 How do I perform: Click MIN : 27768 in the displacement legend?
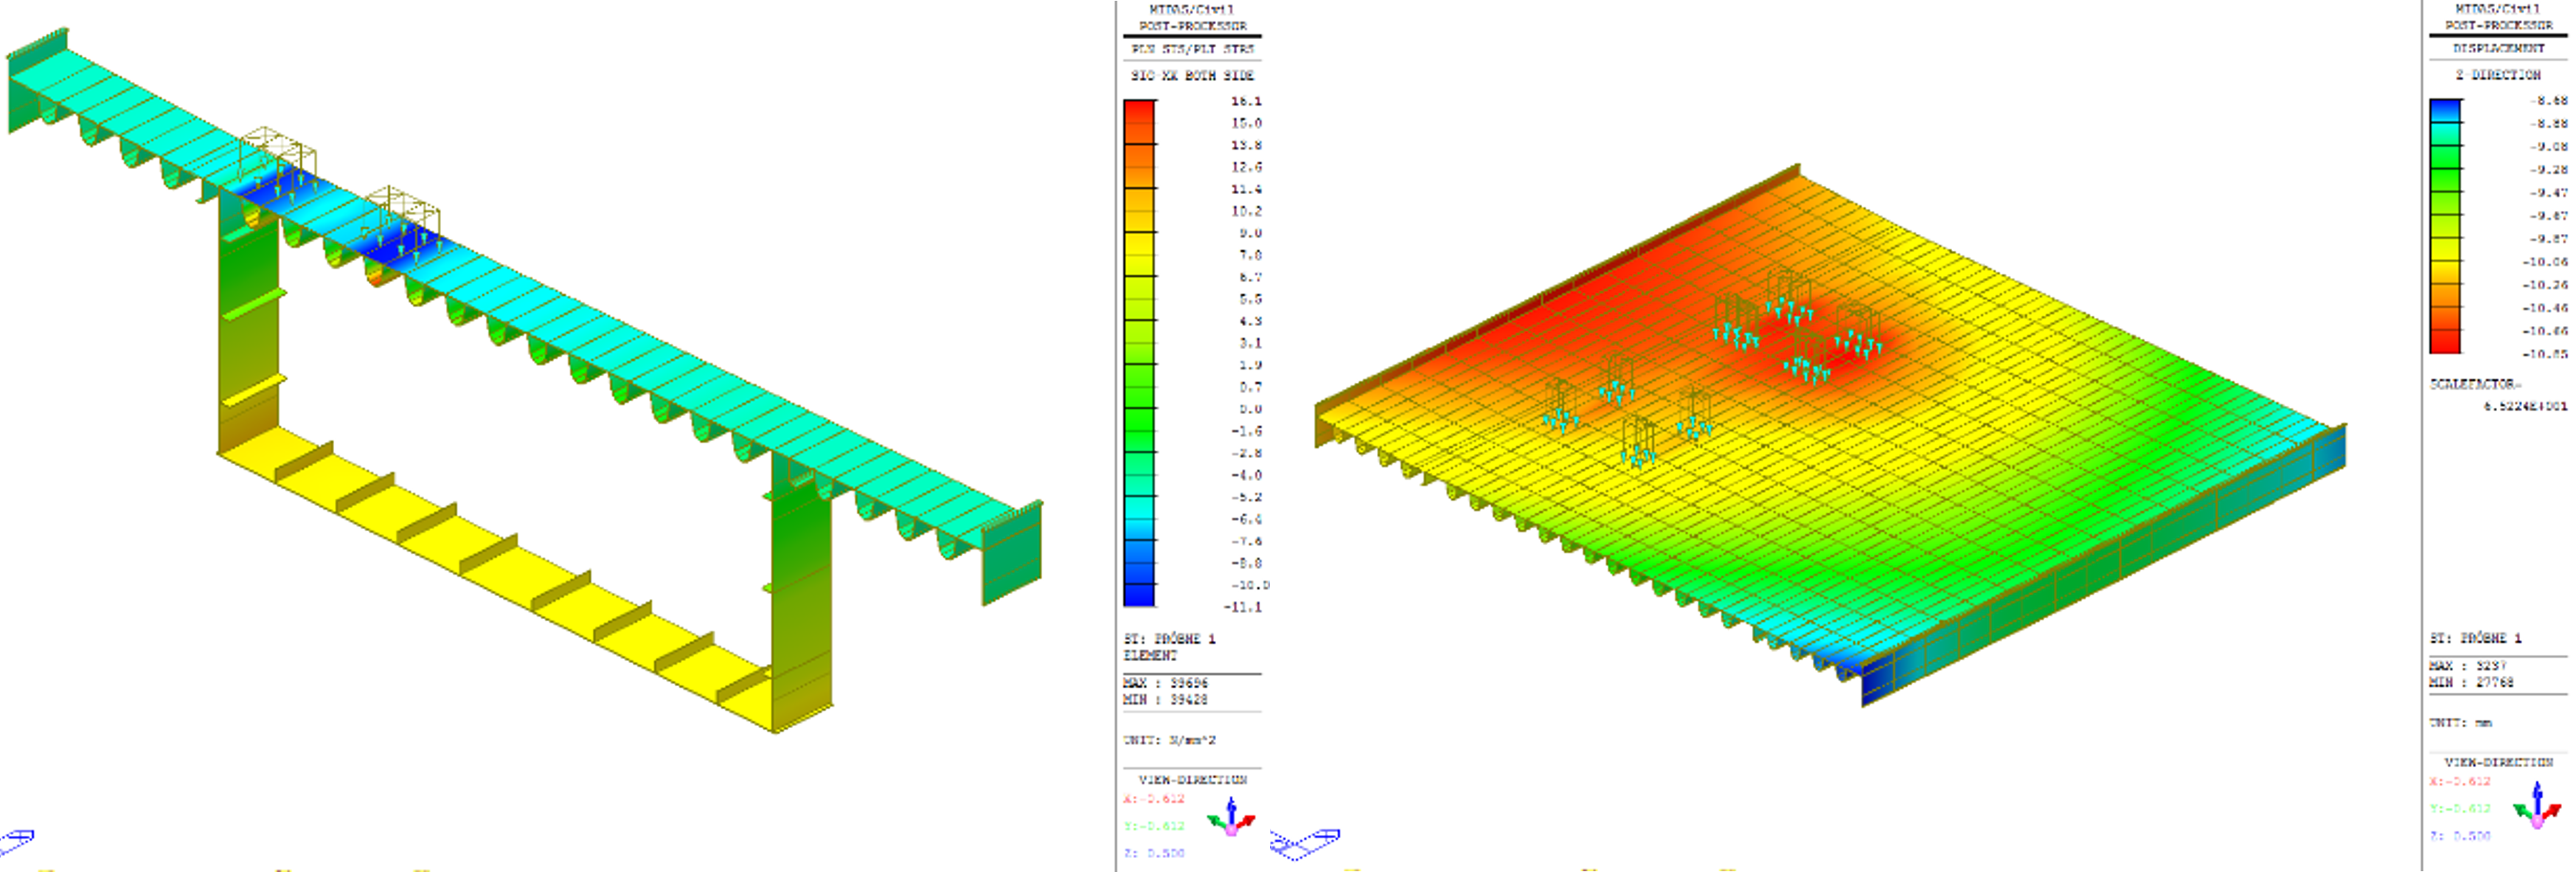(x=2472, y=682)
